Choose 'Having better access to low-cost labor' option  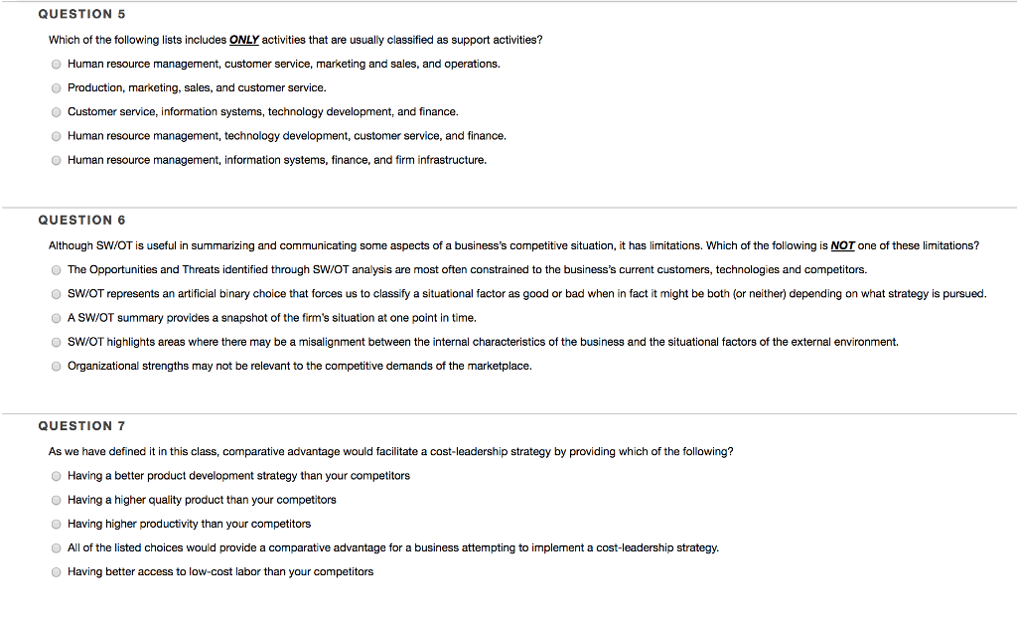click(57, 571)
